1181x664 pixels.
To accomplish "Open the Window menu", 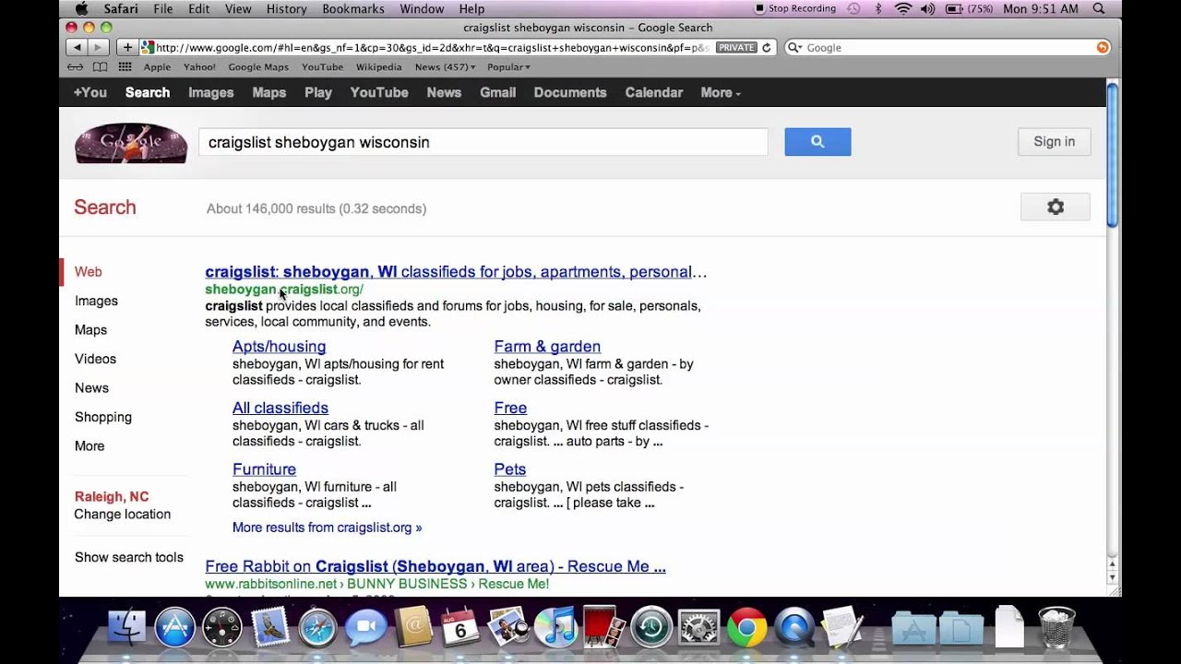I will pyautogui.click(x=422, y=8).
